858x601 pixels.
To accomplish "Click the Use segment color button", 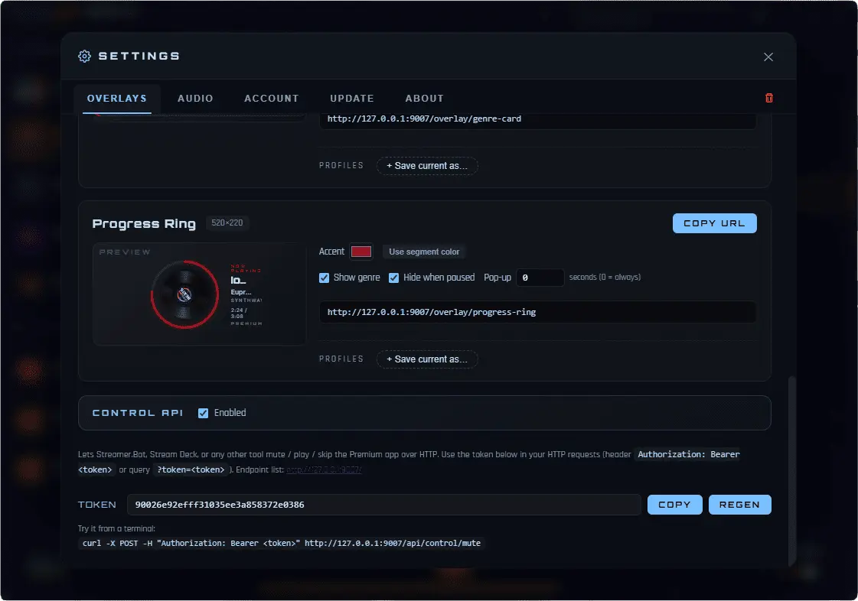I will [424, 252].
